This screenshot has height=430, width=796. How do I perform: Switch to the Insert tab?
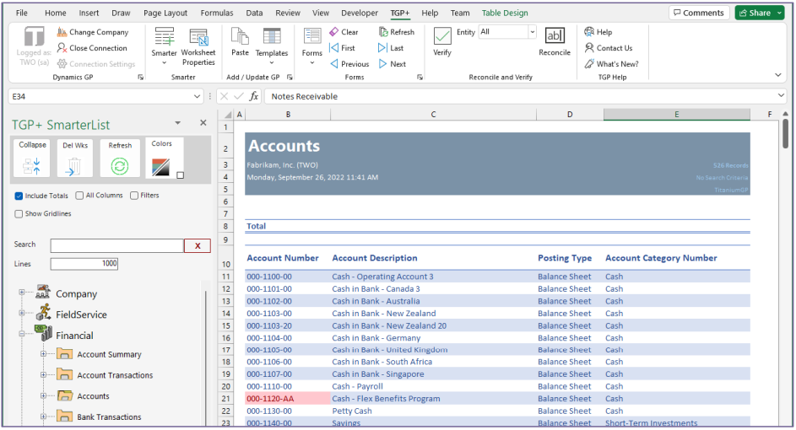pos(89,13)
